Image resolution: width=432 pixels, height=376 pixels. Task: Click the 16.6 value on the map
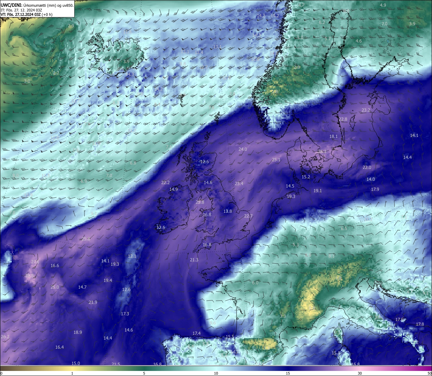[x=55, y=266]
